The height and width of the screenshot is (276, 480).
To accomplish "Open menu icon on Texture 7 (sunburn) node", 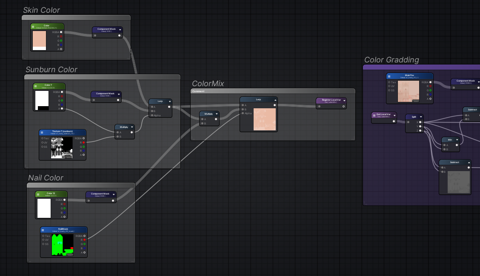I will coord(42,132).
